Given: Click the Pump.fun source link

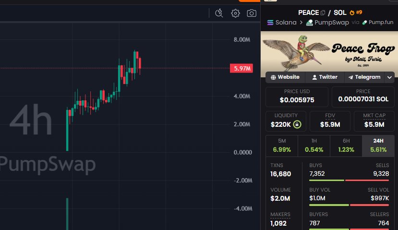Looking at the screenshot, I should 378,23.
